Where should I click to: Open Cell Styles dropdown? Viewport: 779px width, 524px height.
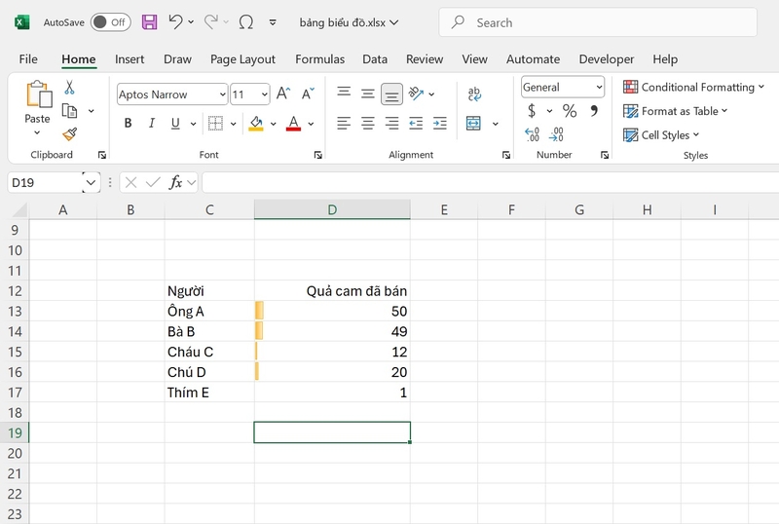[x=661, y=134]
